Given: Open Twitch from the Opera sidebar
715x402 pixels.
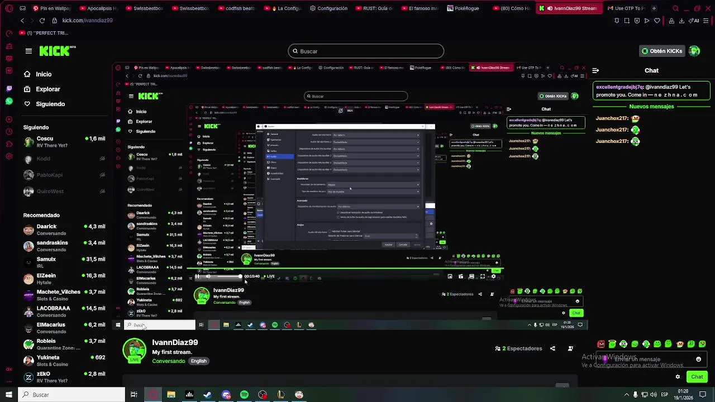Looking at the screenshot, I should (x=9, y=88).
